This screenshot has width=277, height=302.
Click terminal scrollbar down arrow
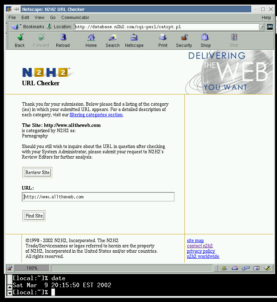click(10, 293)
